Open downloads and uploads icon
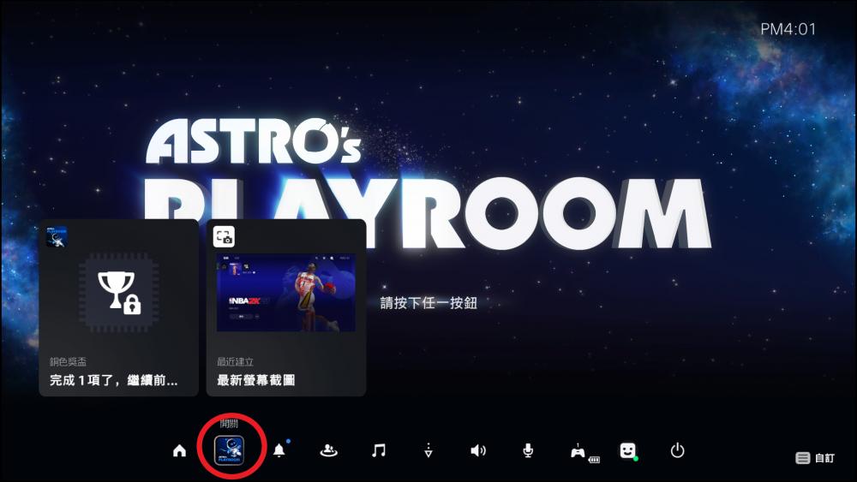The width and height of the screenshot is (857, 482). click(x=428, y=450)
